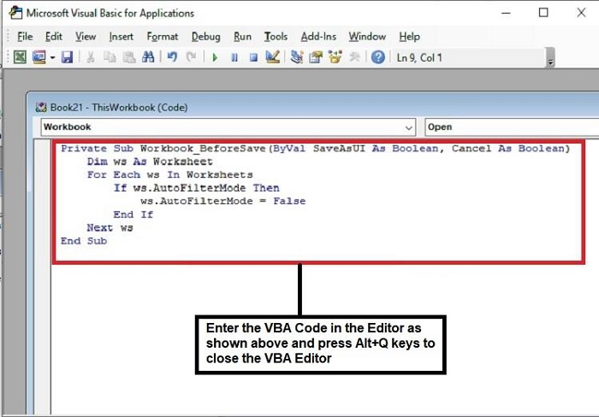Viewport: 599px width, 417px height.
Task: Click the 'Next ws' code line
Action: (x=110, y=228)
